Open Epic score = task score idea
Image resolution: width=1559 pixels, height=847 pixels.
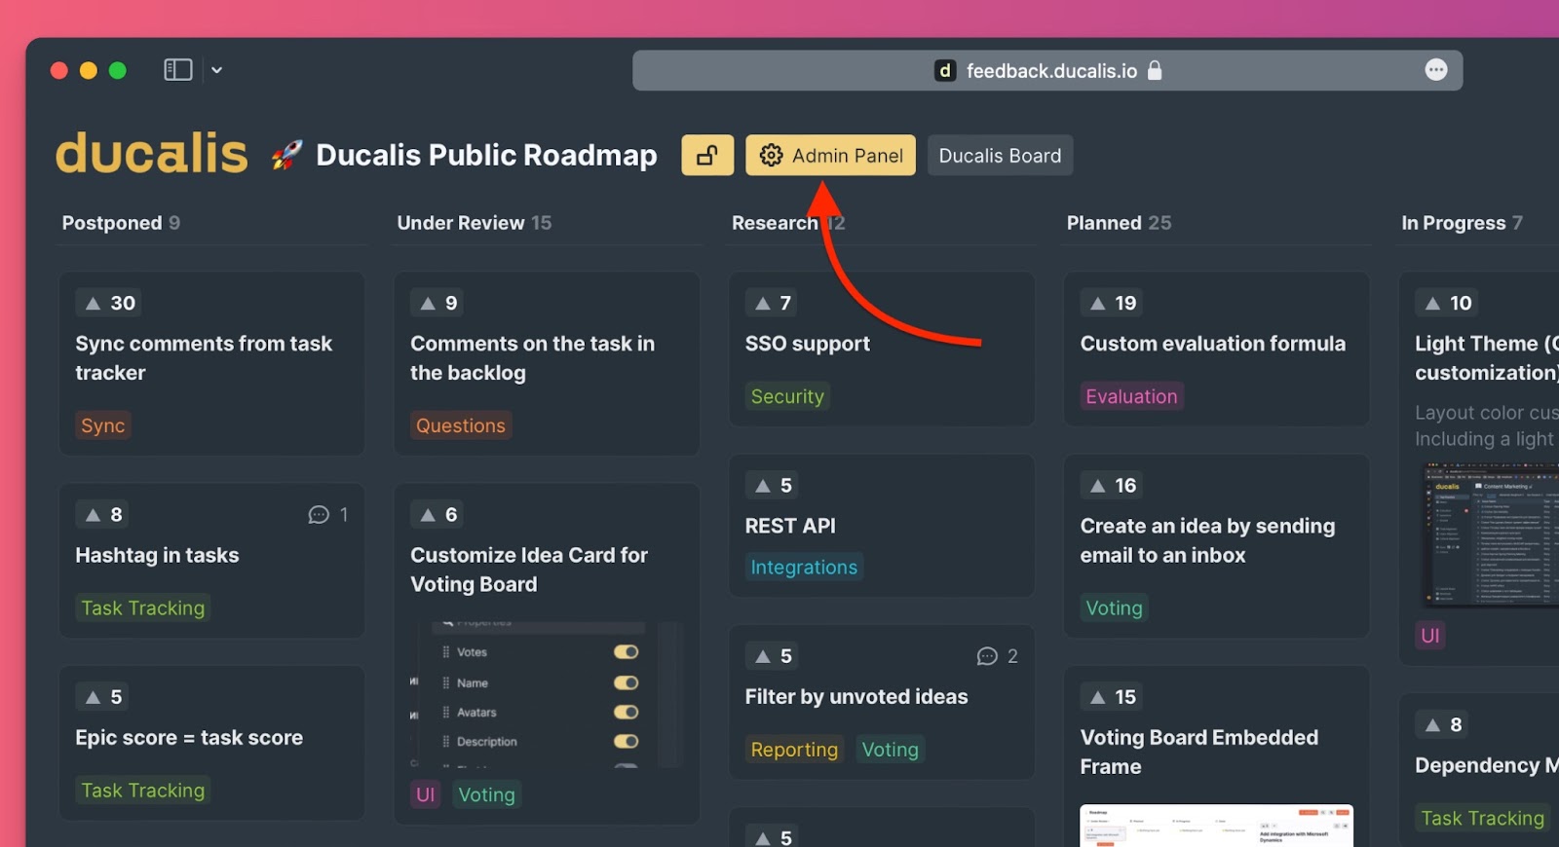pos(189,738)
